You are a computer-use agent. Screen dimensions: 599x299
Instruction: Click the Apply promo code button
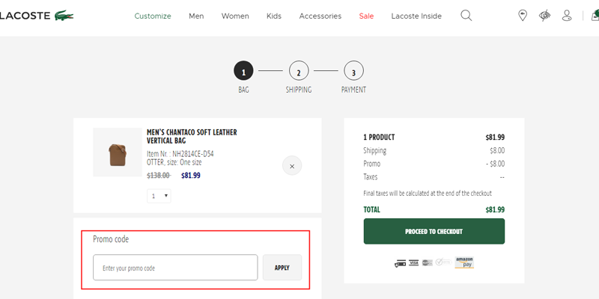pyautogui.click(x=282, y=268)
